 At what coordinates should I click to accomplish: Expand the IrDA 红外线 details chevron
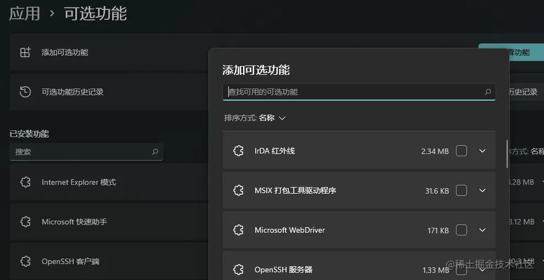pos(482,151)
